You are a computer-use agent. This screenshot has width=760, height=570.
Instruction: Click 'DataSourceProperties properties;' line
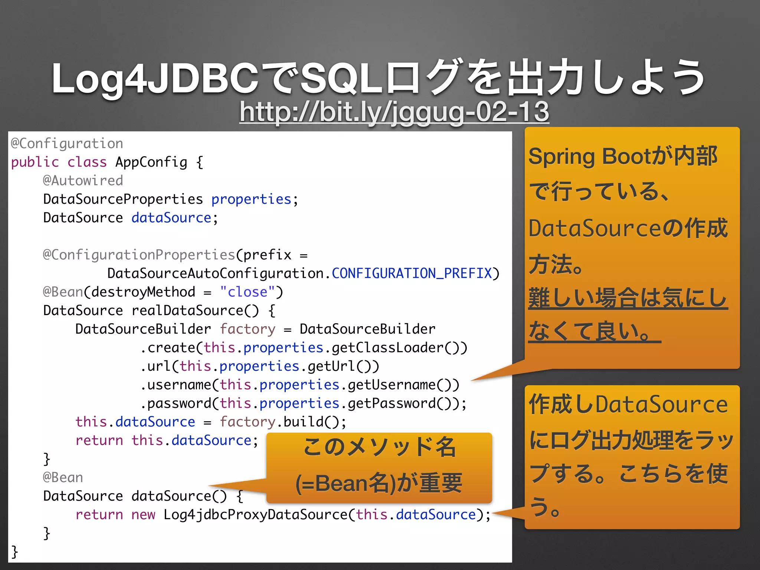coord(171,199)
